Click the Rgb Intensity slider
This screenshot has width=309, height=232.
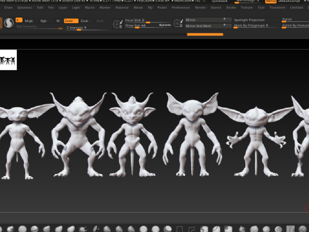pyautogui.click(x=40, y=27)
